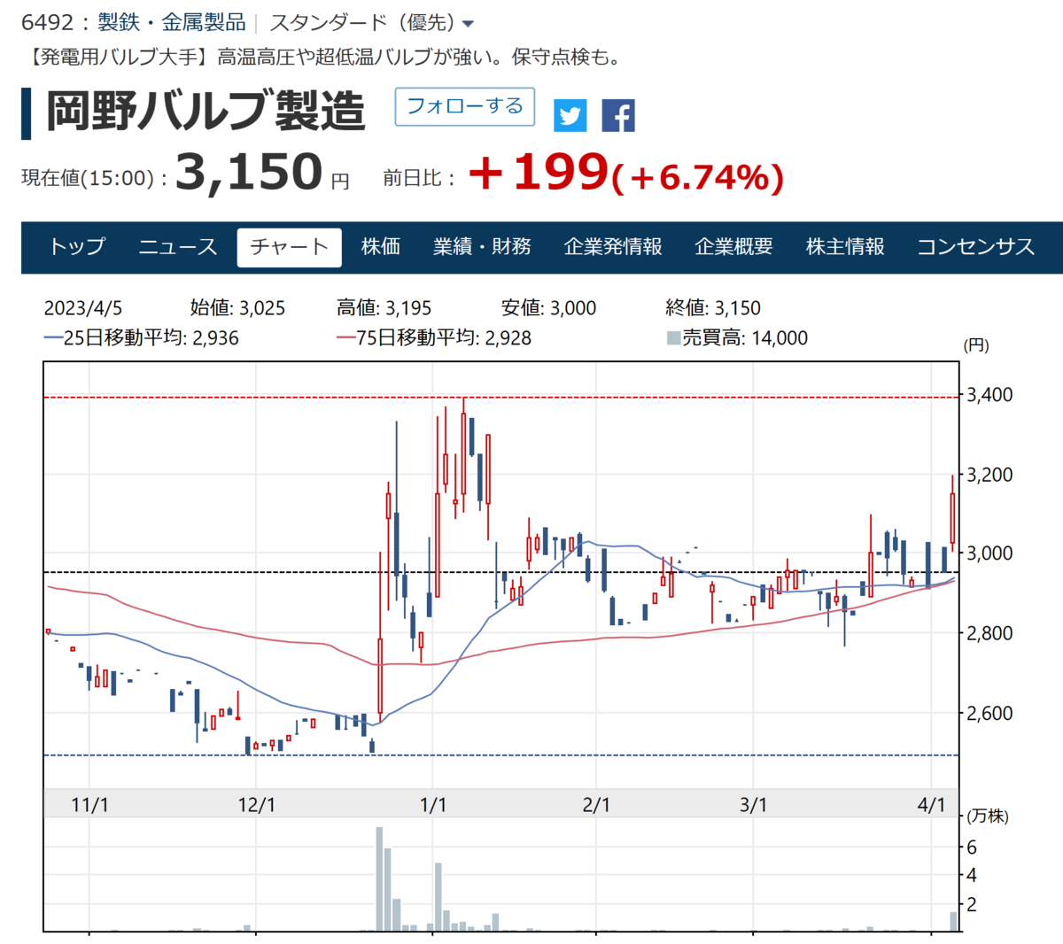The width and height of the screenshot is (1063, 944).
Task: Click the 2/1 date axis label
Action: coord(596,805)
